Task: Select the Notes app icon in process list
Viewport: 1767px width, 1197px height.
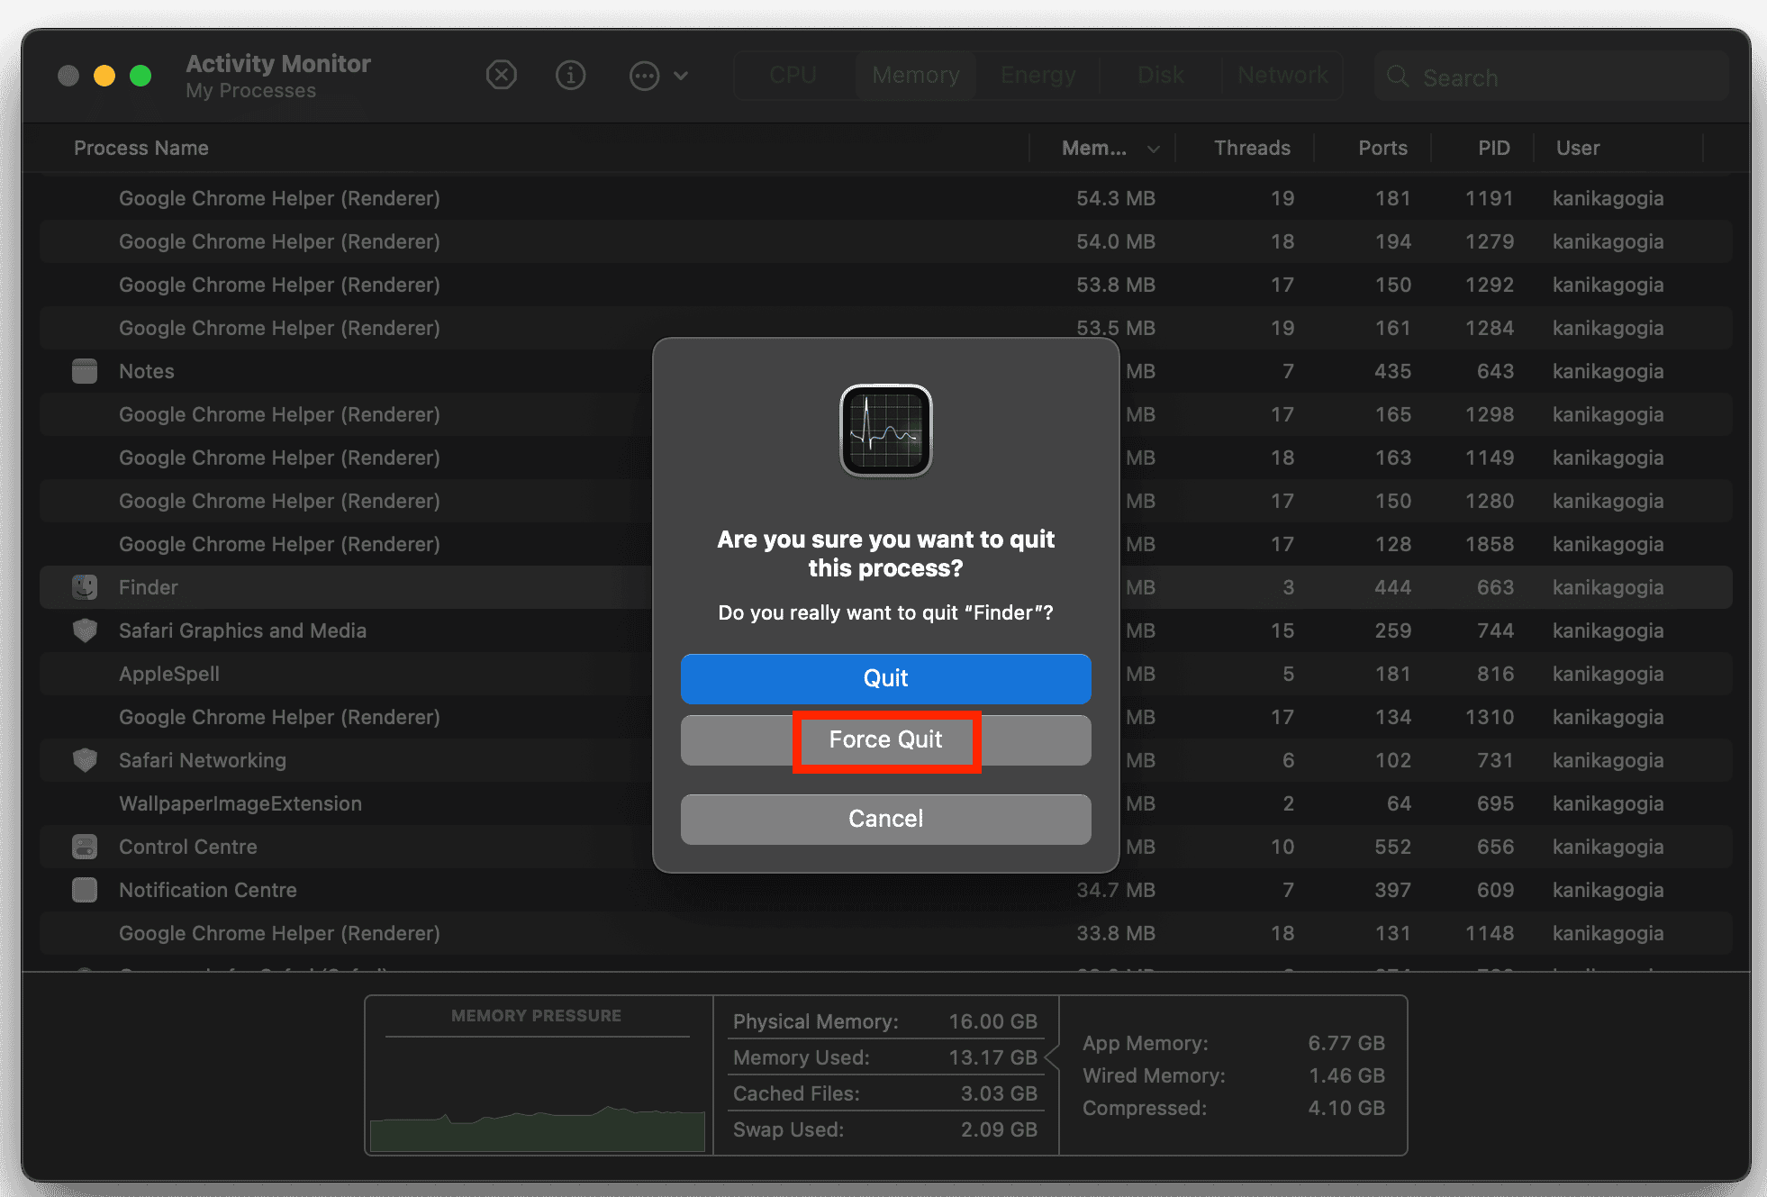Action: coord(85,371)
